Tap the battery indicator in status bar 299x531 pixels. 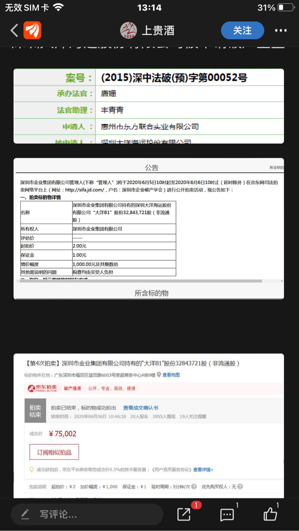pyautogui.click(x=286, y=7)
